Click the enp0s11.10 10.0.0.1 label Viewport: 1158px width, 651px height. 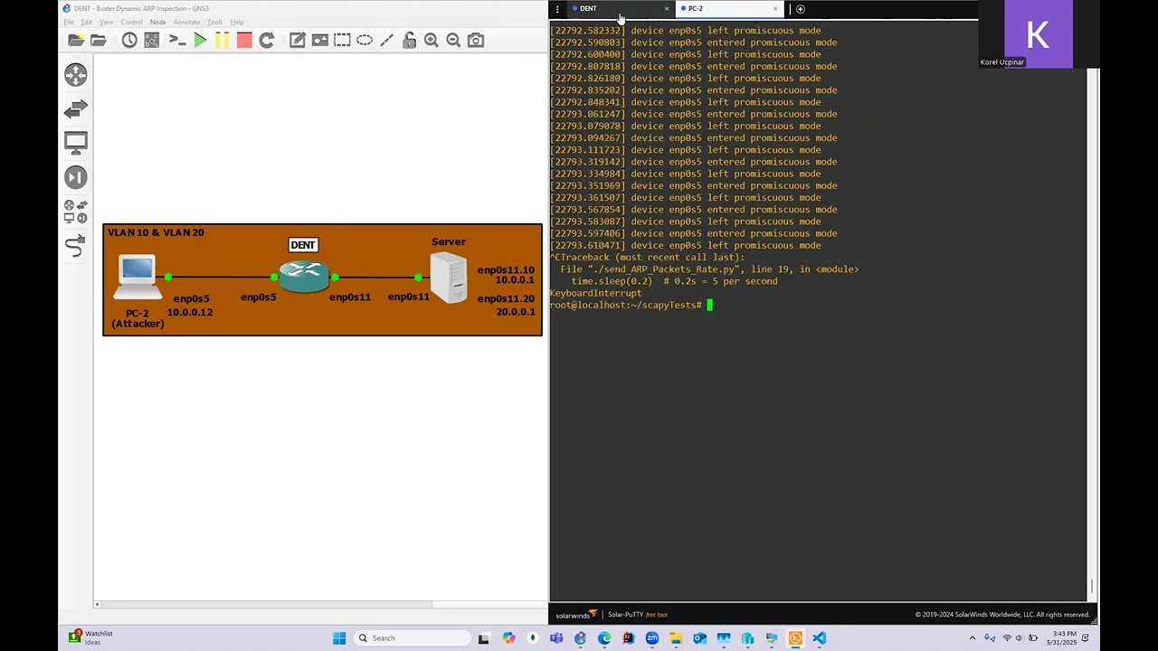coord(506,275)
